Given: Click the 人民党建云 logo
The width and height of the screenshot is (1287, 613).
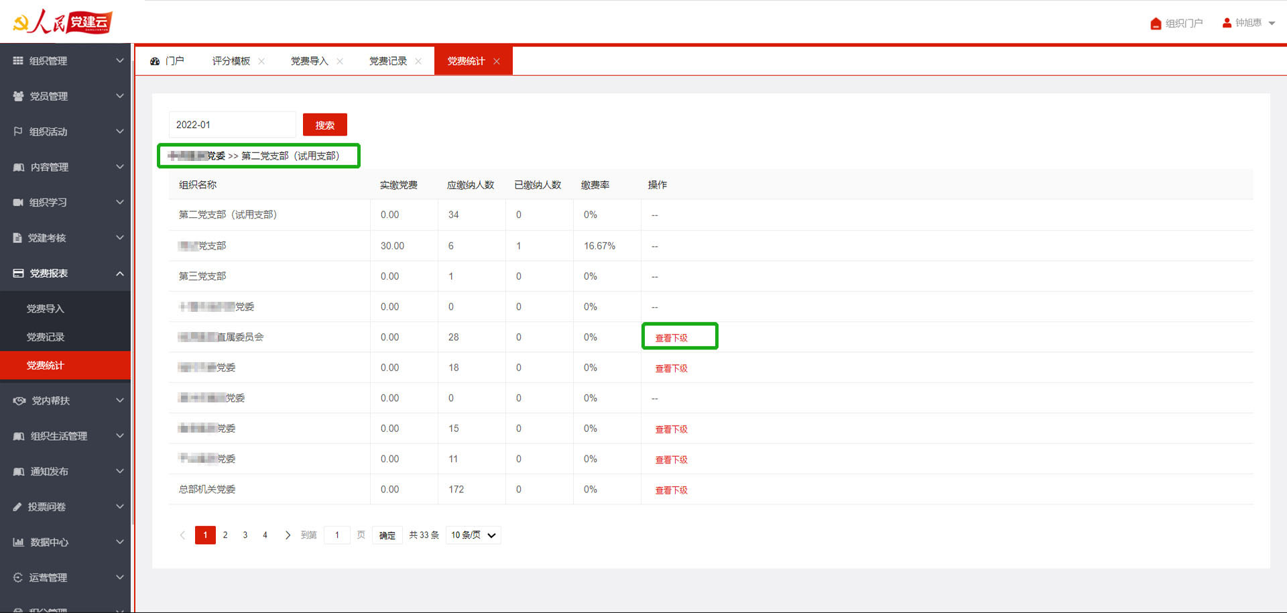Looking at the screenshot, I should (x=64, y=21).
